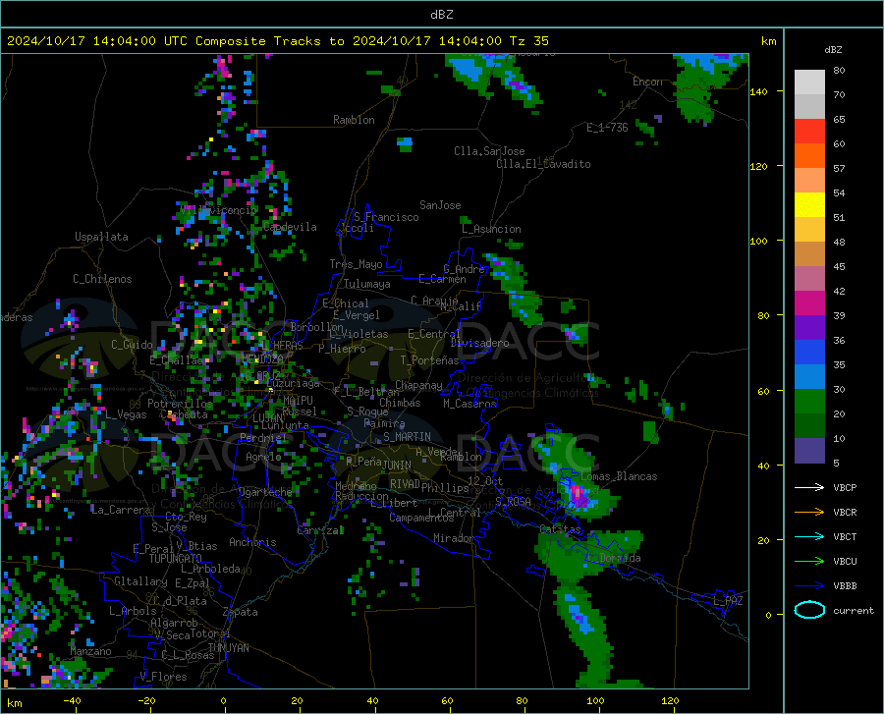Screen dimensions: 884x714
Task: Click the orange VBCR arrow legend icon
Action: point(809,513)
